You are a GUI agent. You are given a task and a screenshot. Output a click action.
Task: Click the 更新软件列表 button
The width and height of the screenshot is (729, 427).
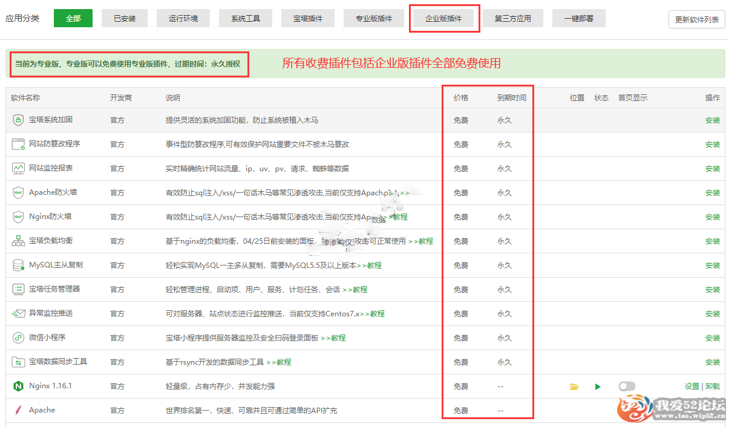click(x=696, y=19)
